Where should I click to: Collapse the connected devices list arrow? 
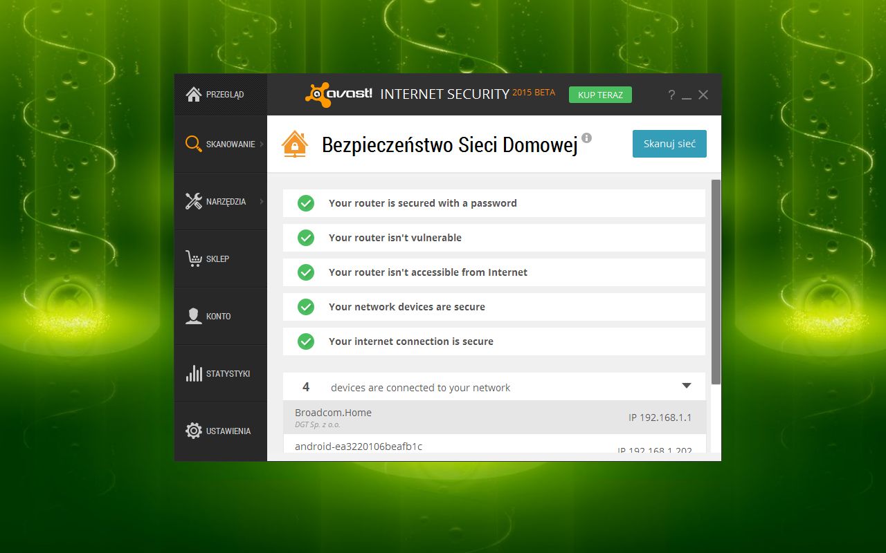click(x=687, y=386)
